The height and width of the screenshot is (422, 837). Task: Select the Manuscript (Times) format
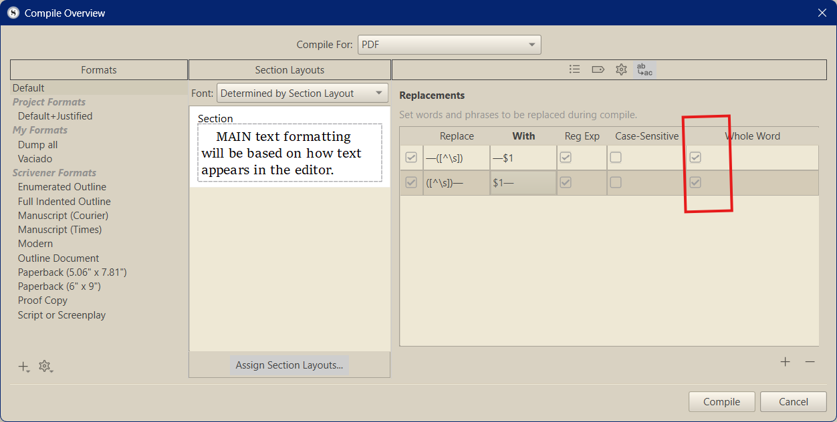pyautogui.click(x=59, y=229)
